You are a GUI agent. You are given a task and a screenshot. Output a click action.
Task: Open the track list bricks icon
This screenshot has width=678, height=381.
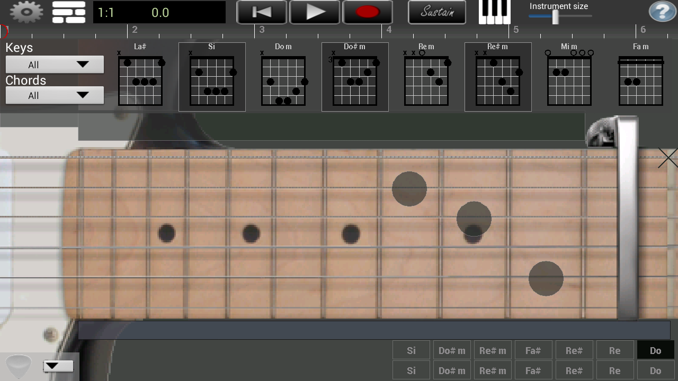[x=69, y=12]
